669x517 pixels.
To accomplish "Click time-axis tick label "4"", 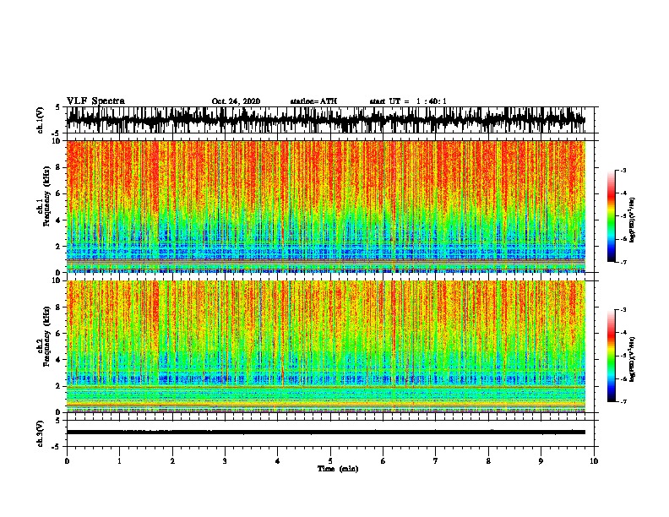I will click(x=278, y=460).
